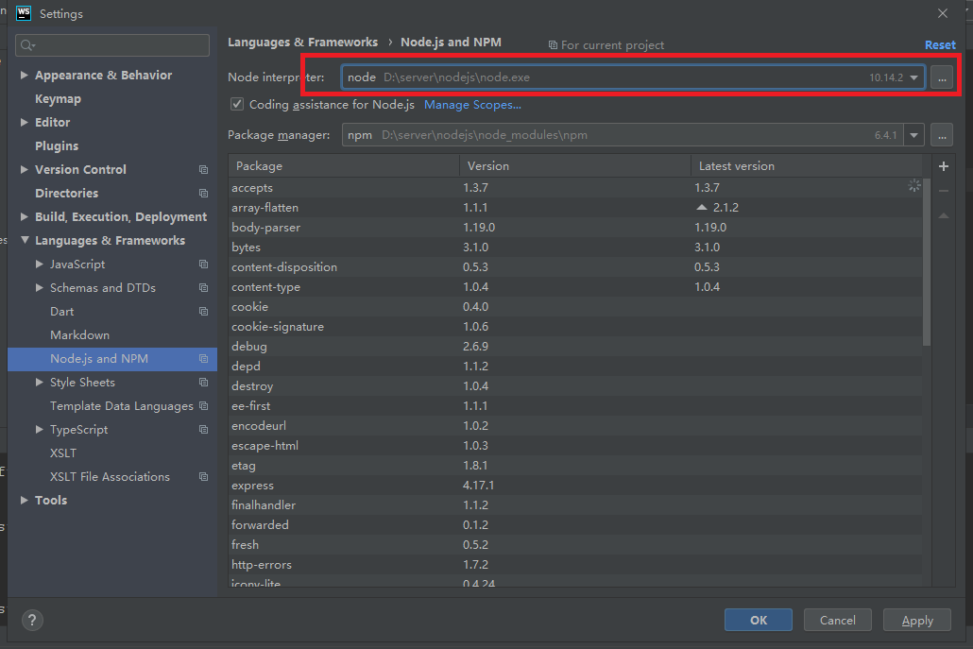Collapse Languages & Frameworks section
The height and width of the screenshot is (649, 973).
point(25,240)
